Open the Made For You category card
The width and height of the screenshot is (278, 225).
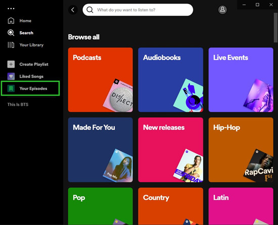click(x=101, y=150)
